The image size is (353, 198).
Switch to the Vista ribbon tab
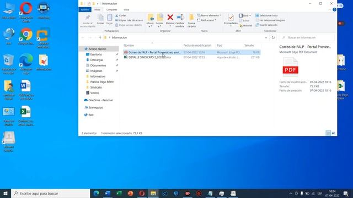pyautogui.click(x=126, y=10)
